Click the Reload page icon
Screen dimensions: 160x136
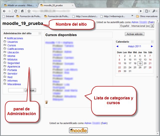coord(16,11)
